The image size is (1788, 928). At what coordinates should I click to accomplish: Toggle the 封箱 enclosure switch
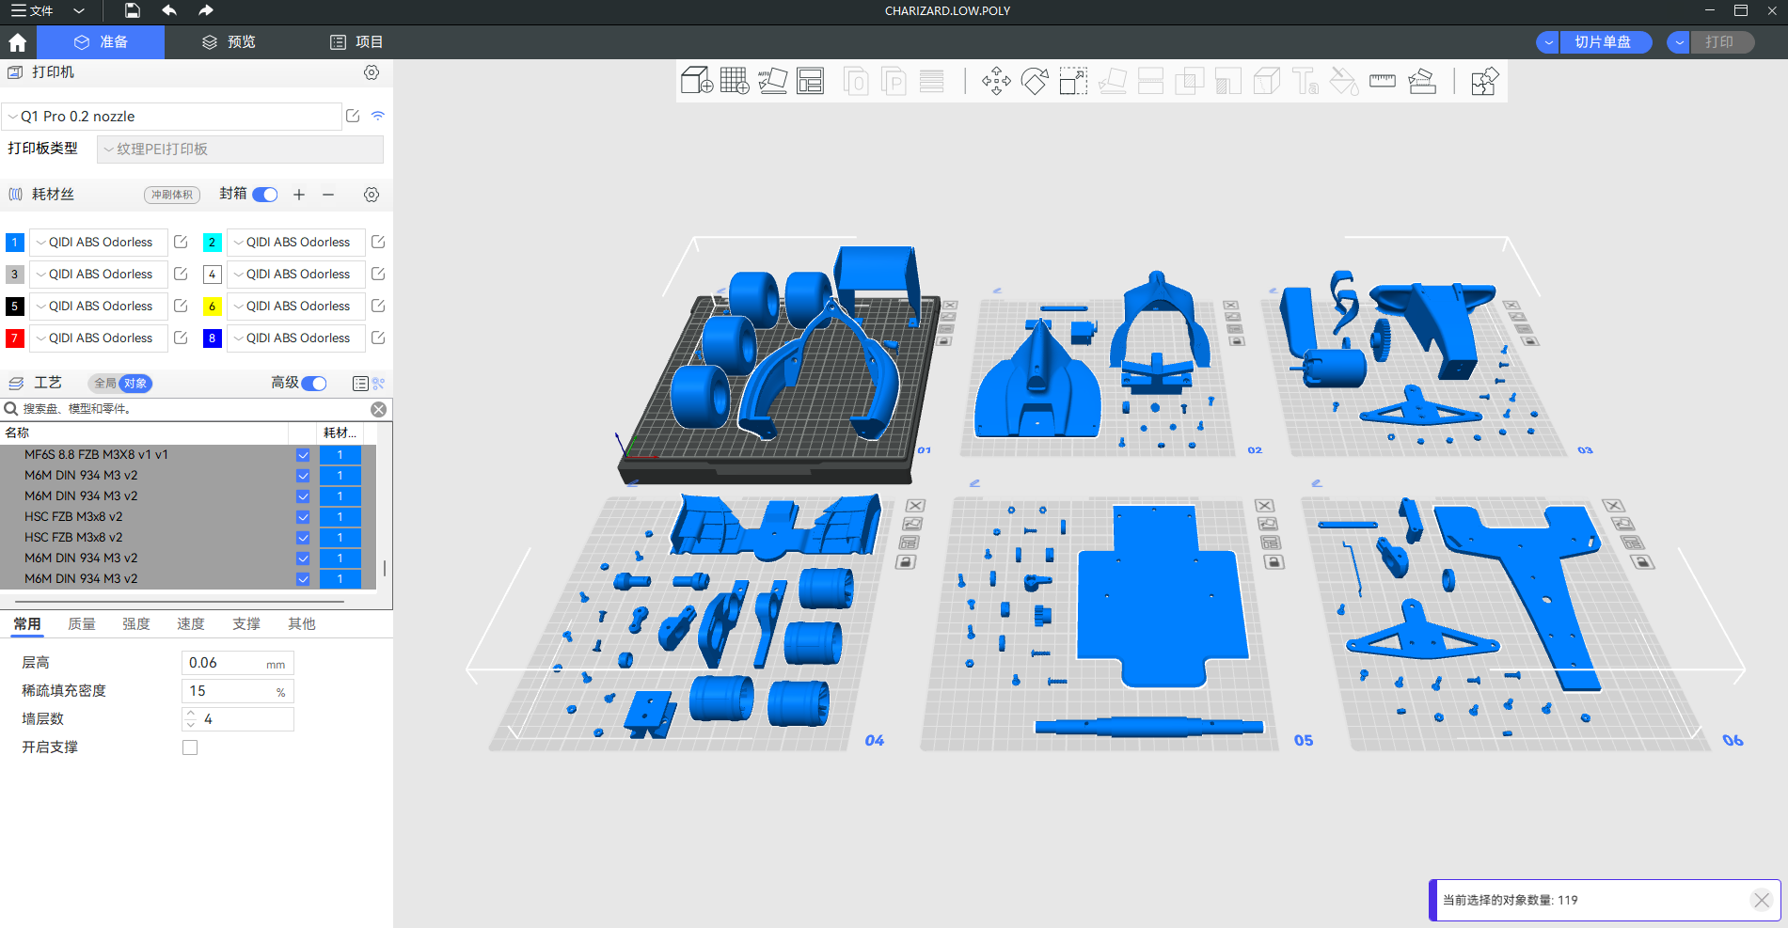[265, 195]
